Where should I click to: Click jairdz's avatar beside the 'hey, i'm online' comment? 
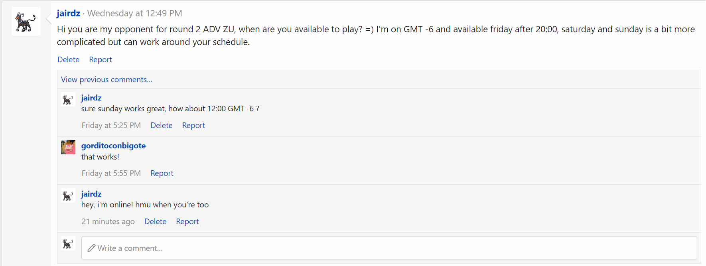(68, 195)
